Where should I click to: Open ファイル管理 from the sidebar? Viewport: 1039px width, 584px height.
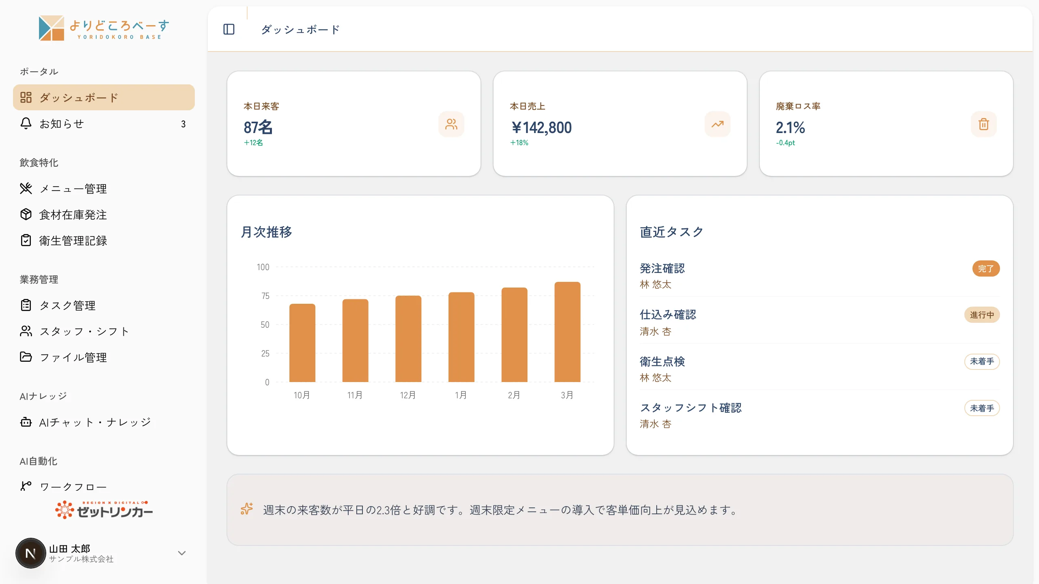(104, 357)
